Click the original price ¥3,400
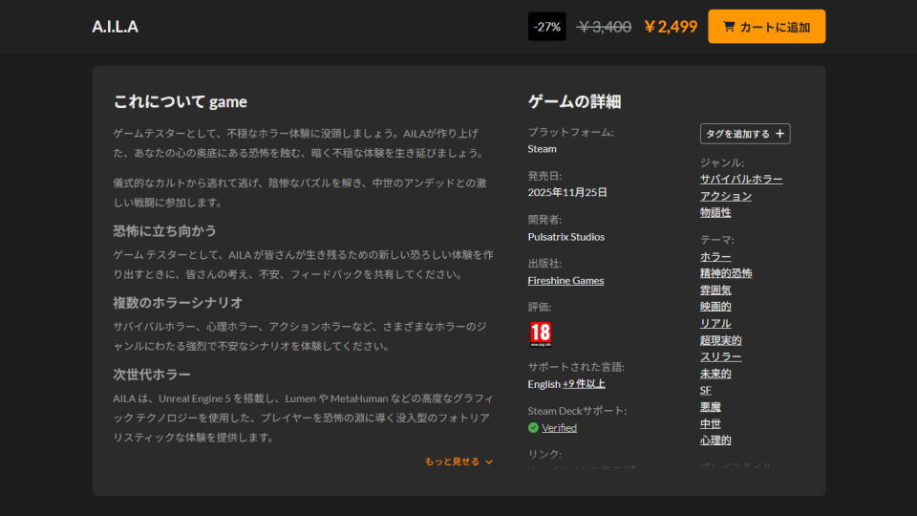 pyautogui.click(x=604, y=27)
